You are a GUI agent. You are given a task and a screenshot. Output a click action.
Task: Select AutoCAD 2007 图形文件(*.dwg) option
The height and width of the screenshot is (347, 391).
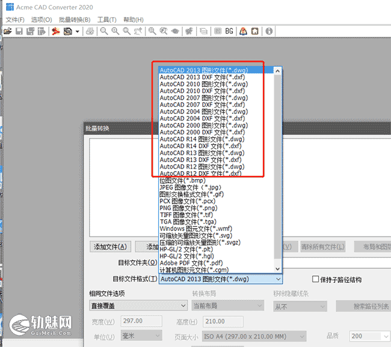click(216, 98)
